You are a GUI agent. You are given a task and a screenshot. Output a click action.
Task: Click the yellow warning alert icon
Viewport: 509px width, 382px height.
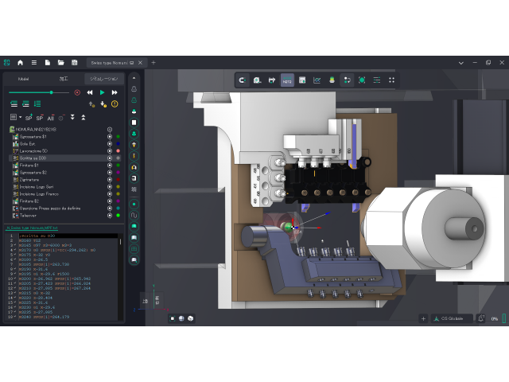[x=115, y=104]
